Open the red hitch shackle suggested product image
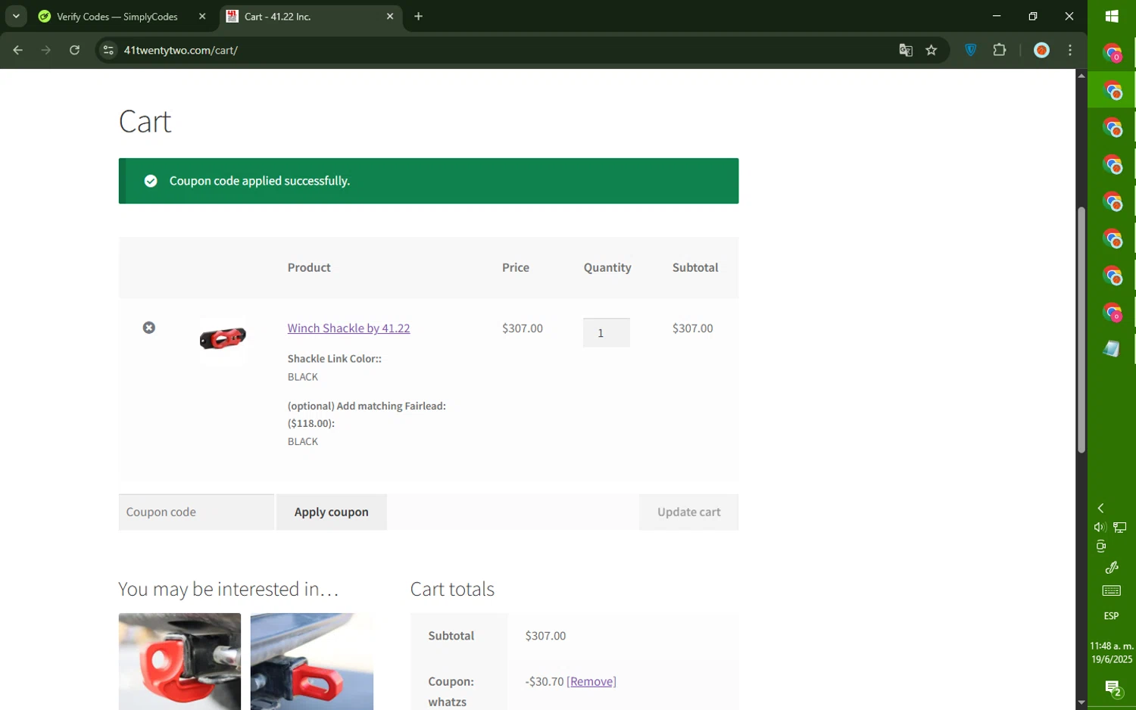This screenshot has height=710, width=1136. pos(179,662)
